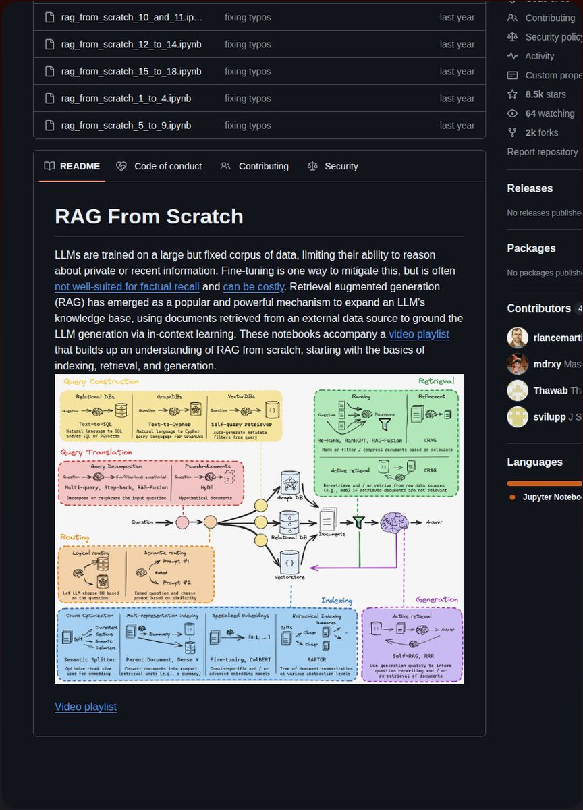Click the eye icon next to 64 watching
This screenshot has width=583, height=810.
click(513, 113)
